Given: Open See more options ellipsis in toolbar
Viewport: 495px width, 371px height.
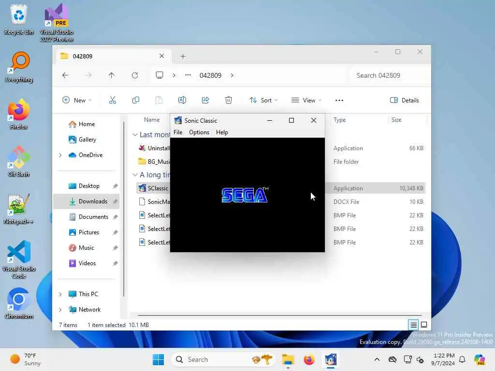Looking at the screenshot, I should point(339,100).
